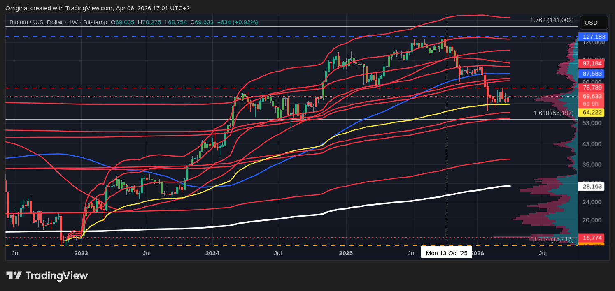Click the Bitstamp exchange name
Screen dimensions: 615x291
tap(95, 22)
